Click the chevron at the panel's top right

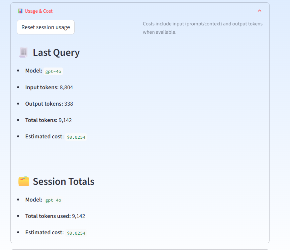tap(259, 11)
